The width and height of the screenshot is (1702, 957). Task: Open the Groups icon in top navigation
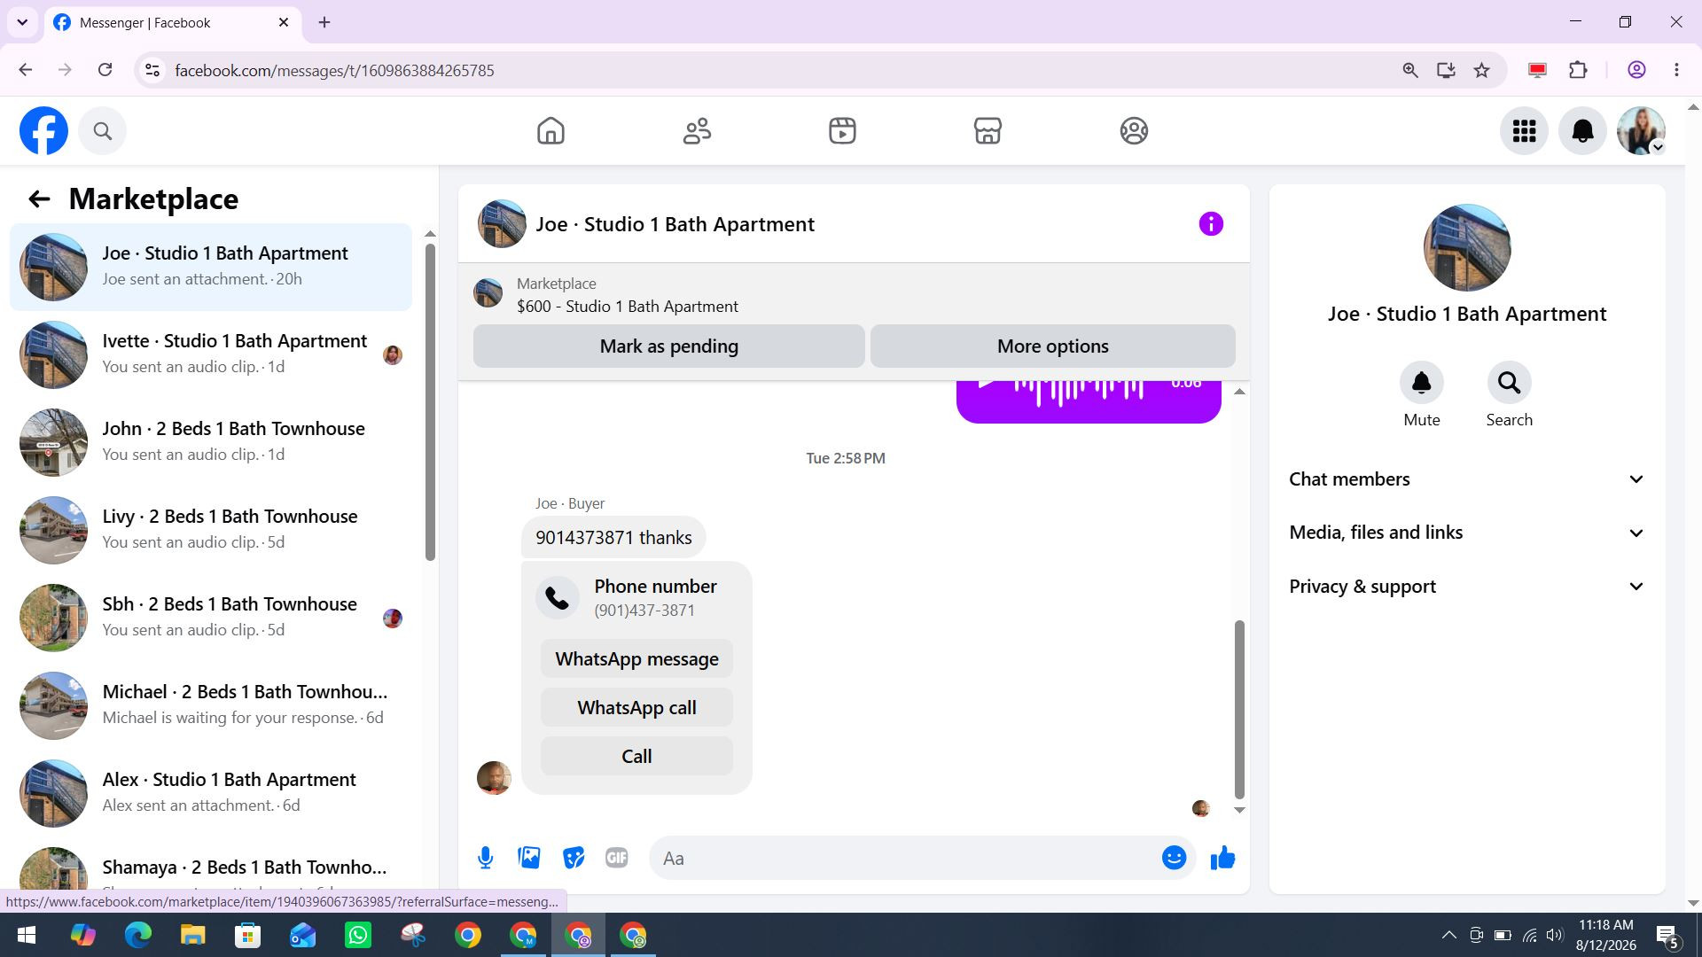1134,131
